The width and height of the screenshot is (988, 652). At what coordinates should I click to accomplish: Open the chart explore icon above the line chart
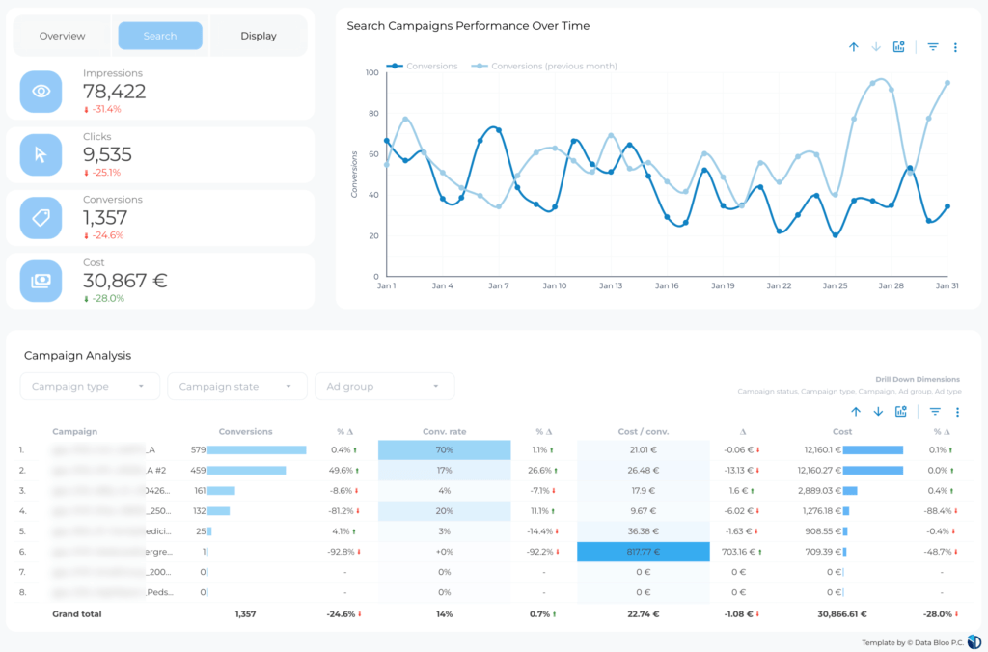tap(899, 47)
